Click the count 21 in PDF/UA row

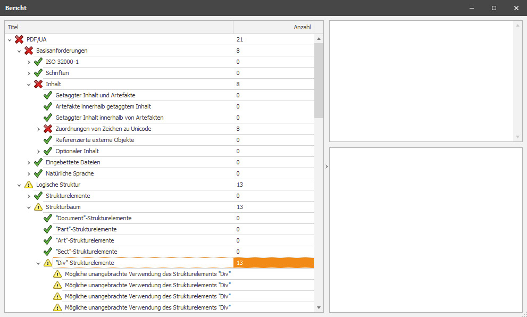point(240,40)
